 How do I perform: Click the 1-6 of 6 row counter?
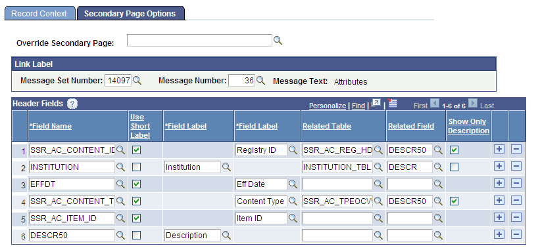click(454, 106)
